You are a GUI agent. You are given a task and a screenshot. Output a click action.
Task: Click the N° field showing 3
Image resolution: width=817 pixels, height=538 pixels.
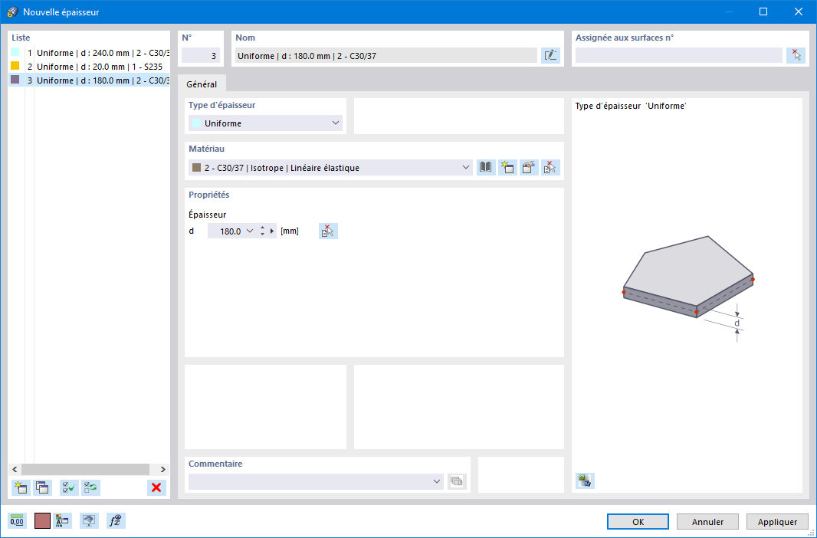(201, 56)
